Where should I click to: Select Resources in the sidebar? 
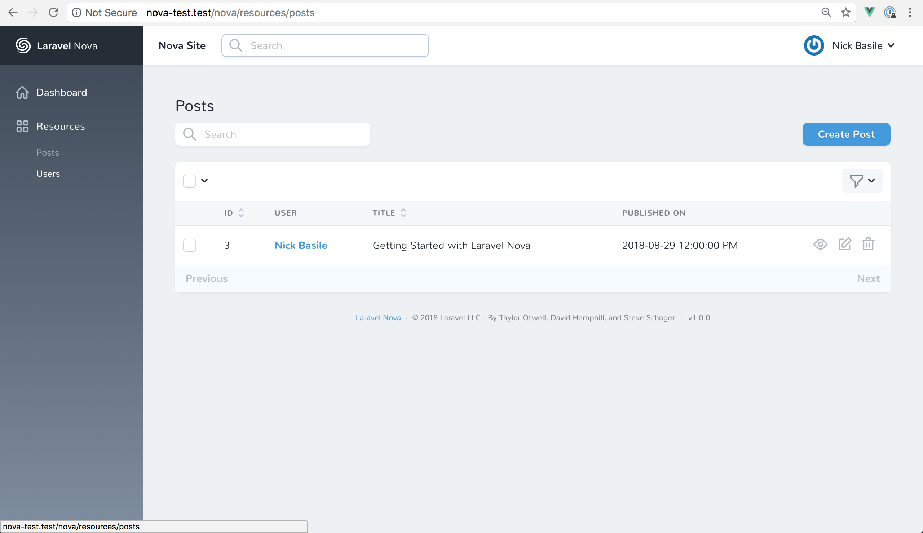click(x=61, y=126)
